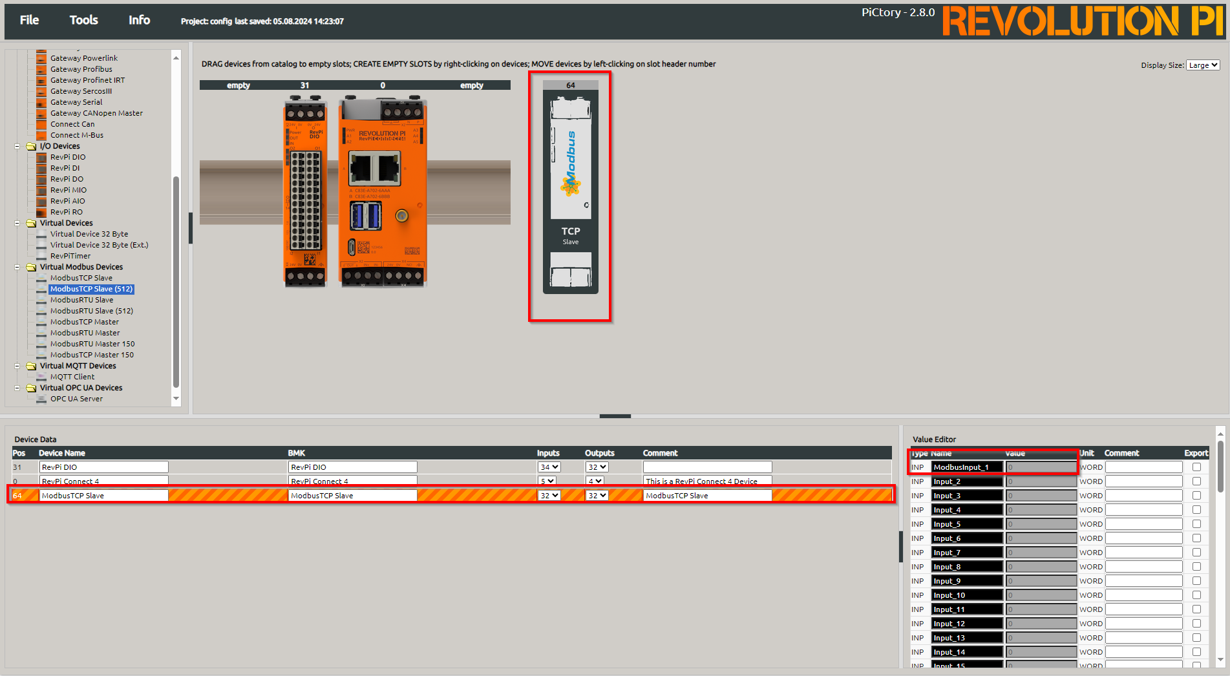
Task: Collapse the Virtual MQTT Devices folder
Action: point(17,366)
